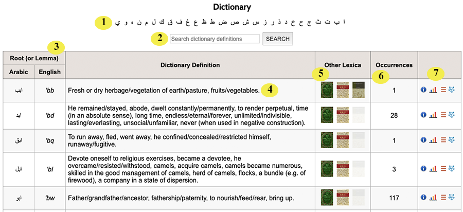Open info icon for root 'bb
This screenshot has width=463, height=212.
(423, 90)
